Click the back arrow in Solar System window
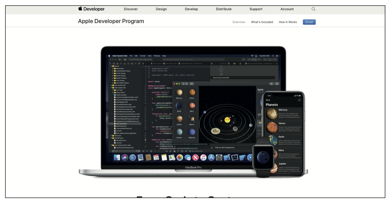Viewport: 389px width, 201px height. click(183, 84)
